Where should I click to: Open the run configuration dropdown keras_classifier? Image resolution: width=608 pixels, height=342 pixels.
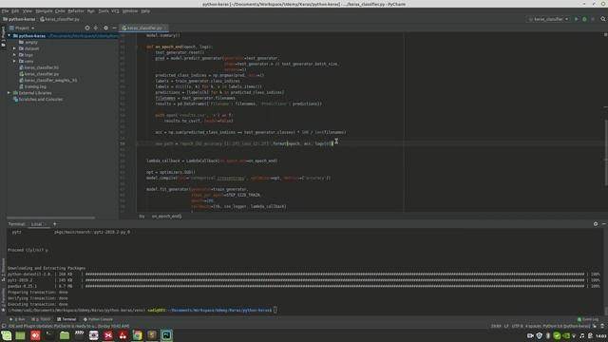pos(549,19)
